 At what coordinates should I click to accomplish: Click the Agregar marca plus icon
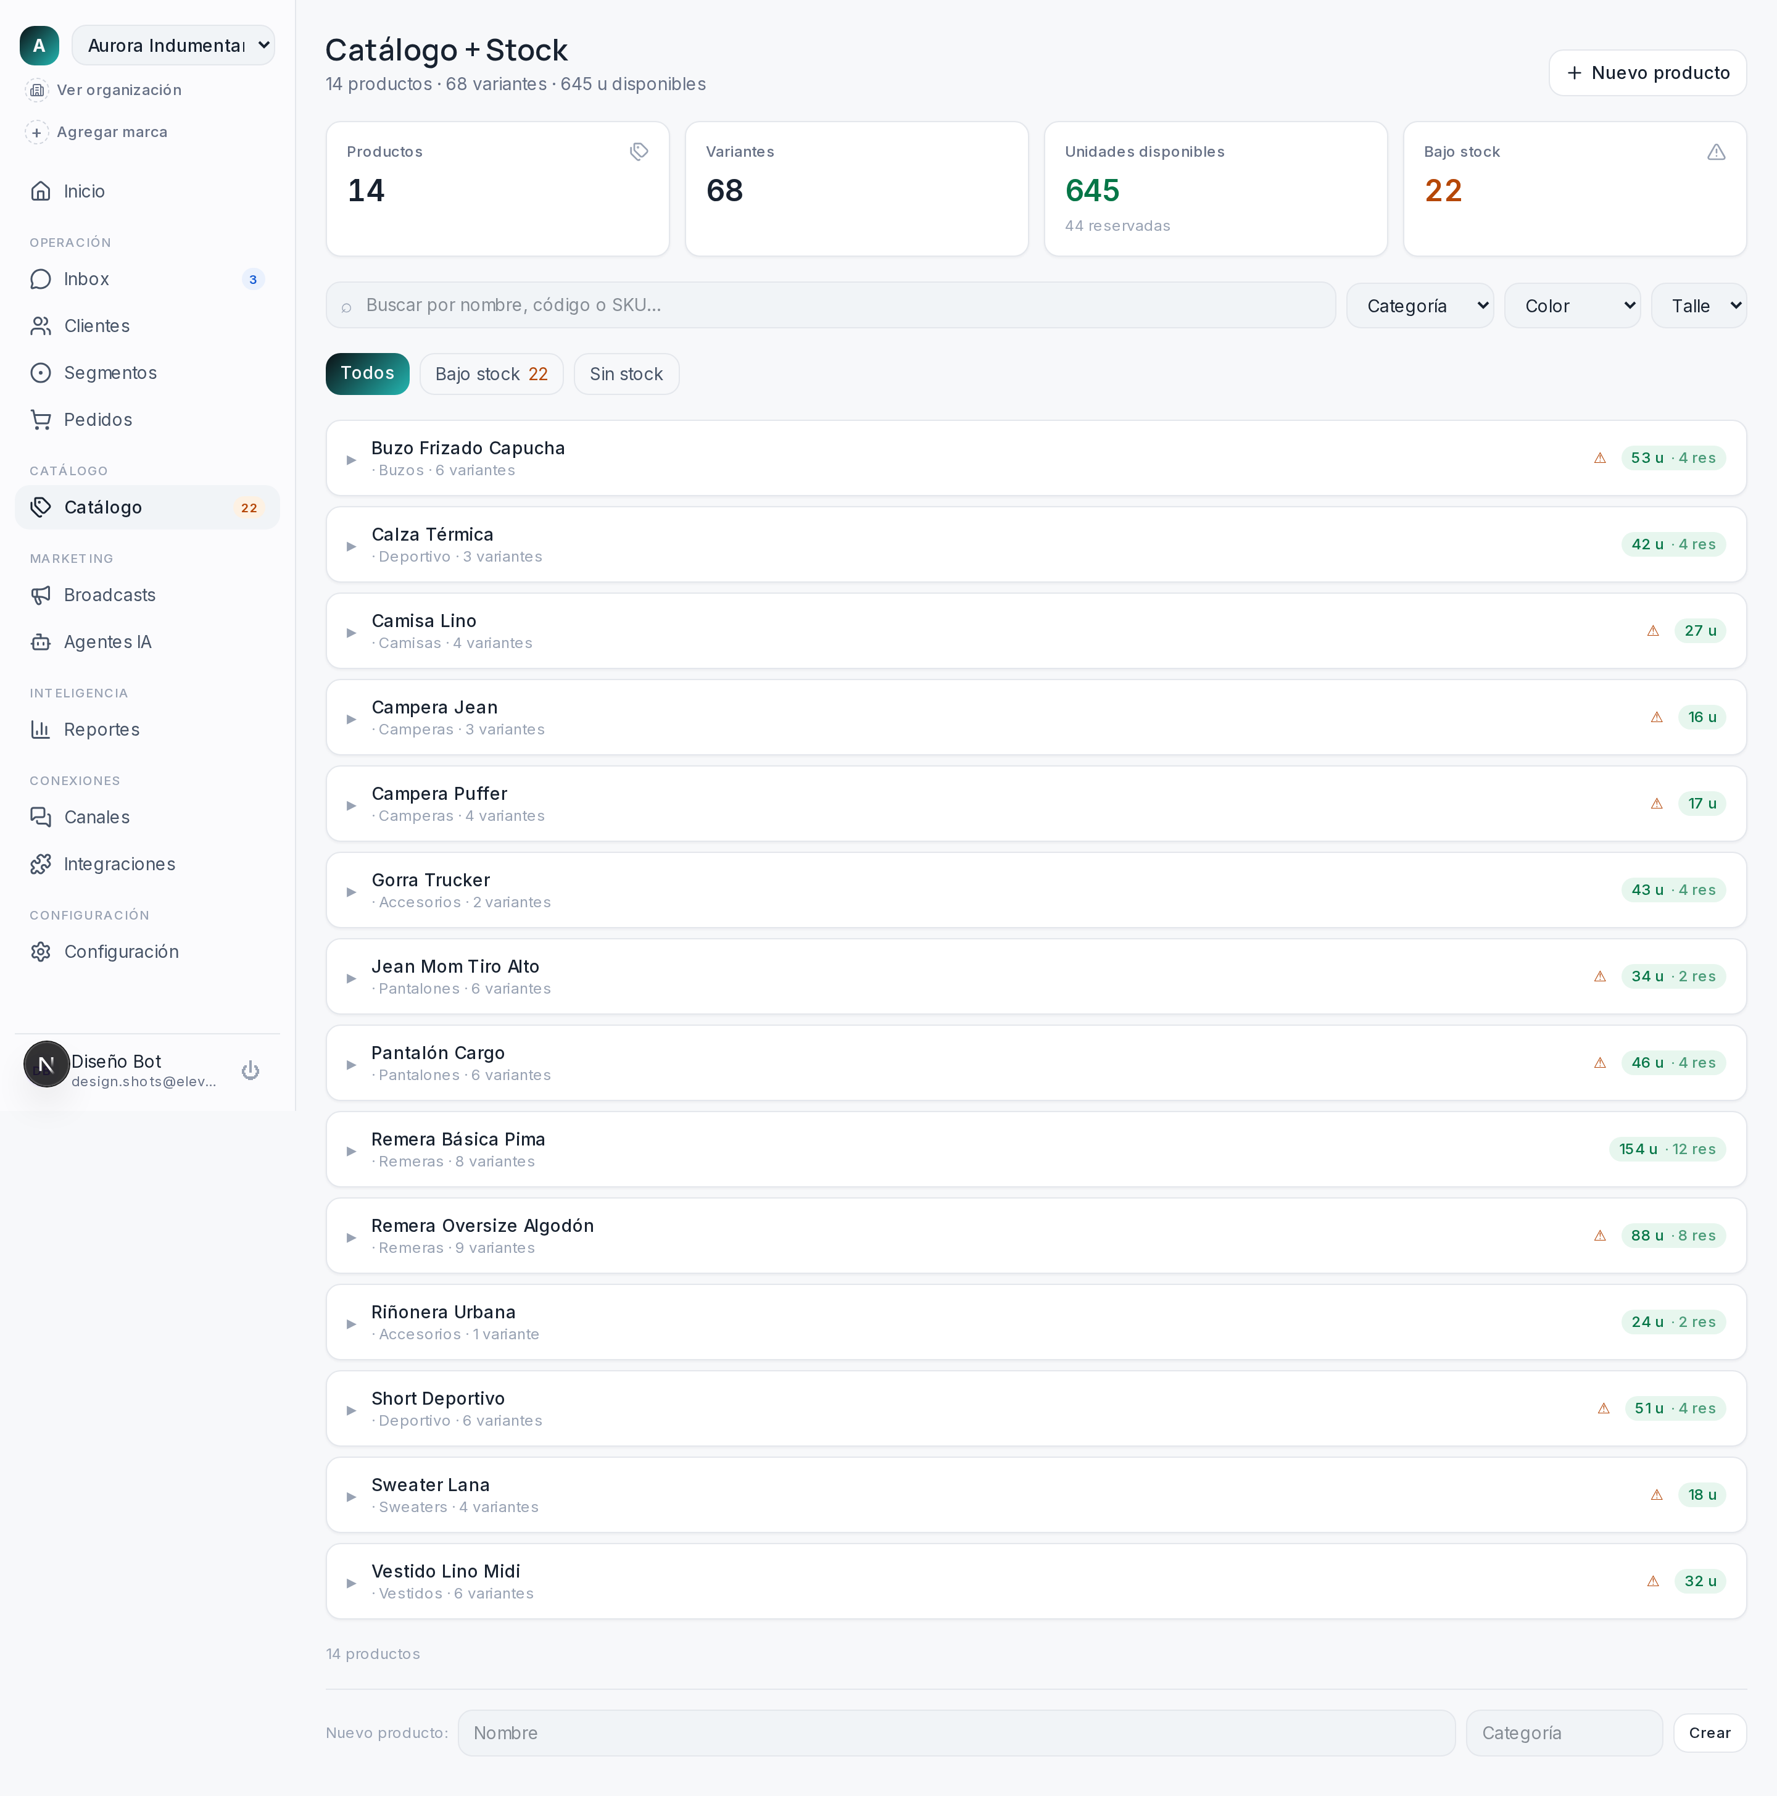tap(37, 132)
